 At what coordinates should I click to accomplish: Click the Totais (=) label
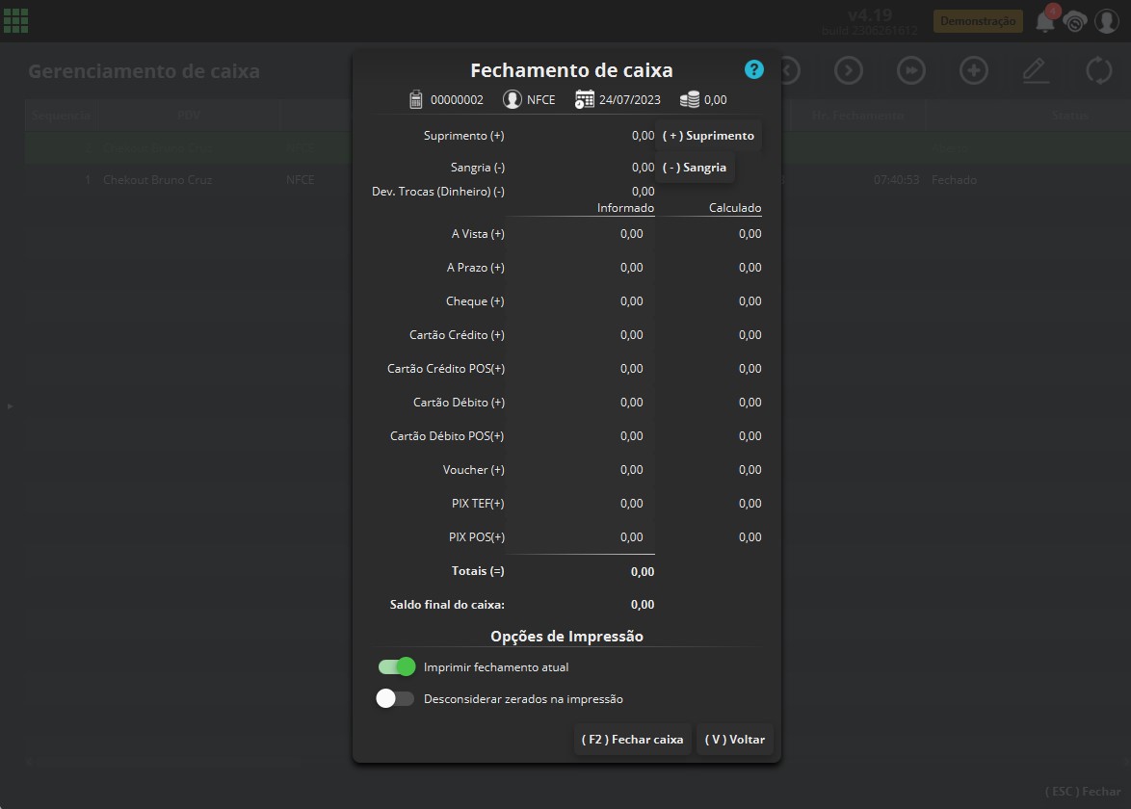[478, 571]
